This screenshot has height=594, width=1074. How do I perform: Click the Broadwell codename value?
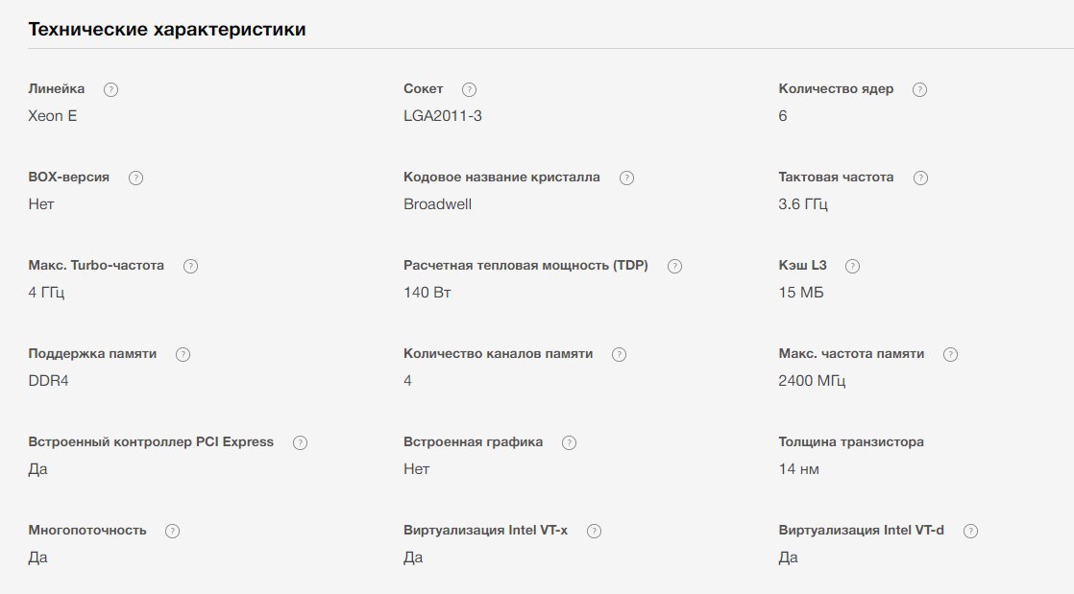(x=438, y=204)
